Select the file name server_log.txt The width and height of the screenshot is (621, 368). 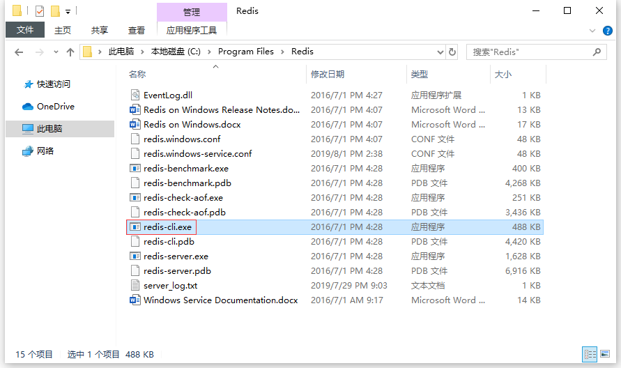point(170,286)
